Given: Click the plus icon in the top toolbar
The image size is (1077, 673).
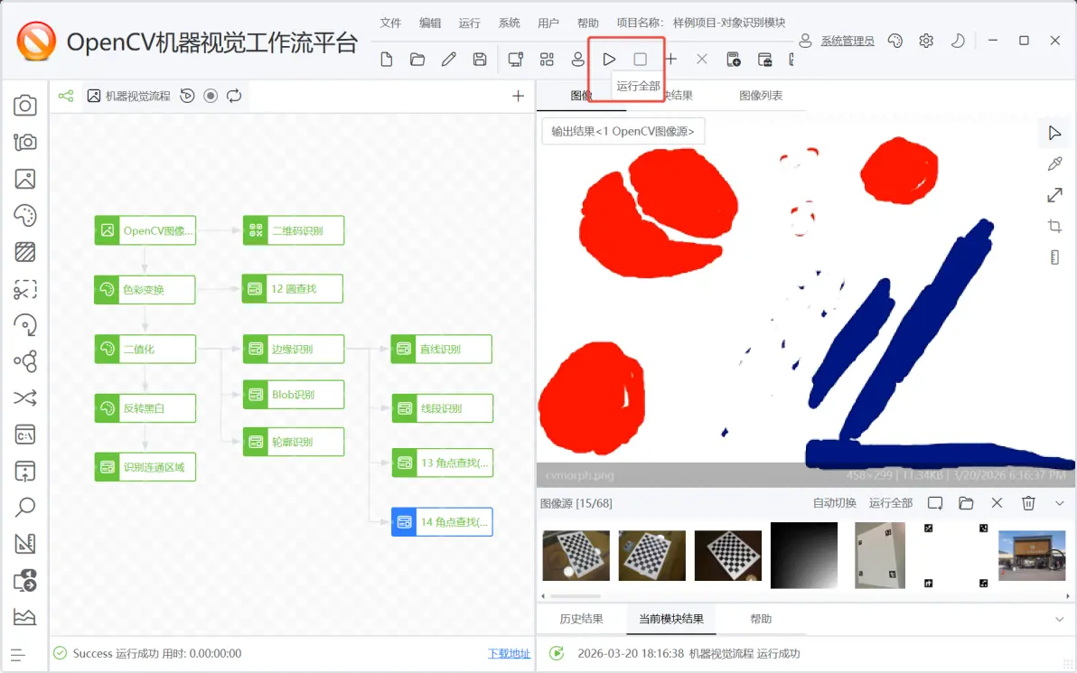Looking at the screenshot, I should pyautogui.click(x=671, y=60).
